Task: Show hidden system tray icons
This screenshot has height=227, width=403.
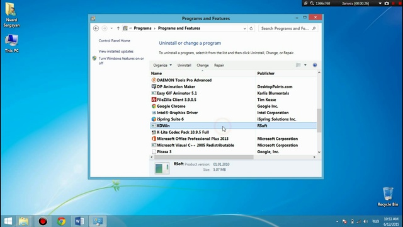Action: tap(337, 221)
